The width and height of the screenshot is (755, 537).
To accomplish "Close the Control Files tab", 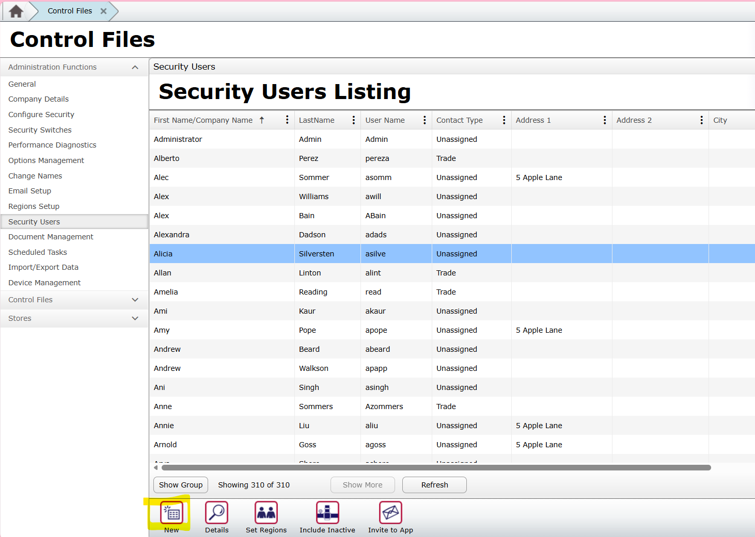I will (x=103, y=11).
